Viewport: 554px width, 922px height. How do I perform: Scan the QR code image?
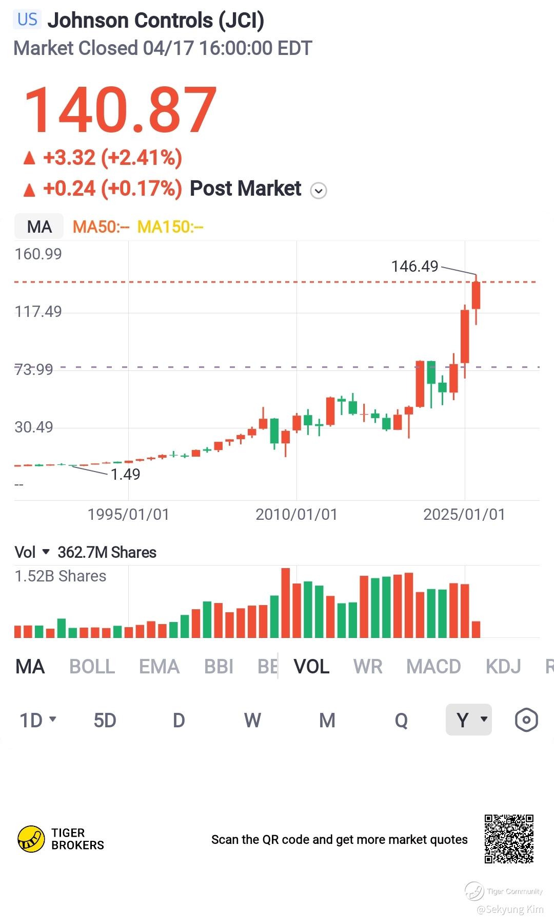point(509,839)
